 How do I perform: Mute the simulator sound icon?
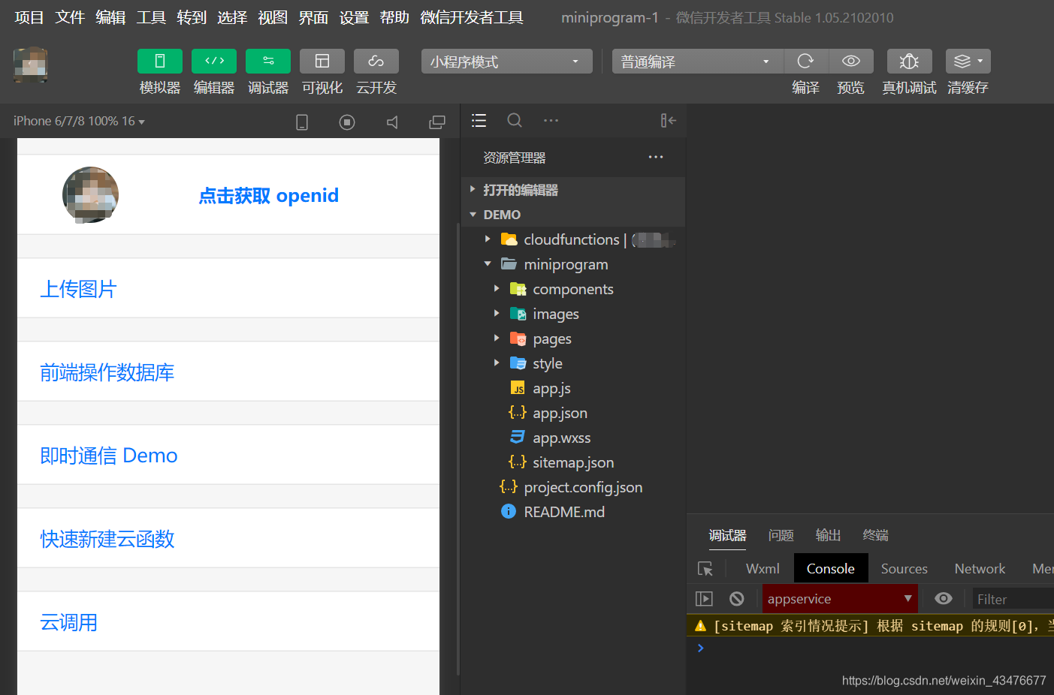pos(392,122)
